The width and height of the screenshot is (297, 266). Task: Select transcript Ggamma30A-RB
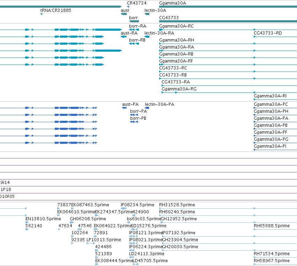(x=176, y=54)
